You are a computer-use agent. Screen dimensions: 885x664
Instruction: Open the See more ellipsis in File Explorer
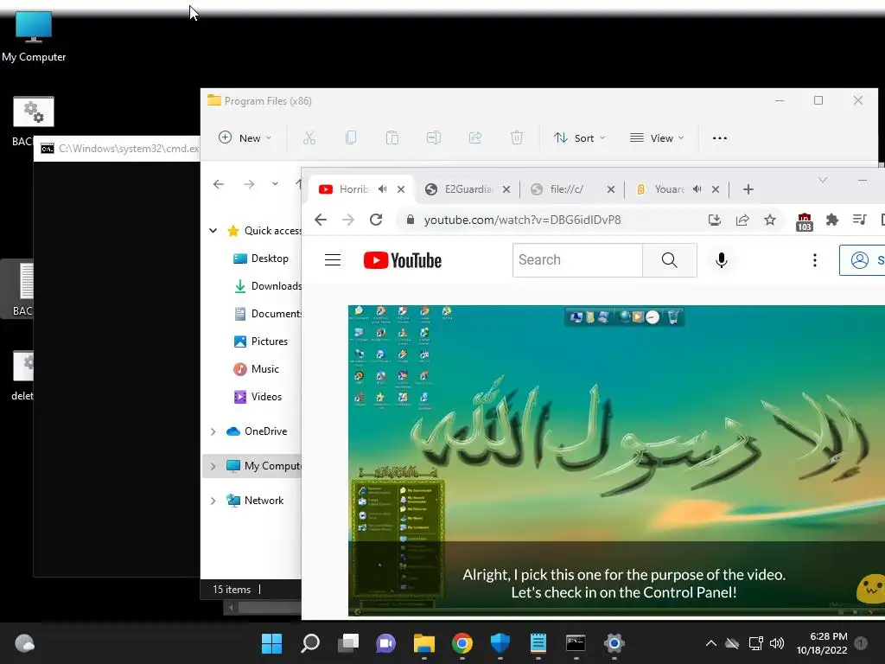720,137
